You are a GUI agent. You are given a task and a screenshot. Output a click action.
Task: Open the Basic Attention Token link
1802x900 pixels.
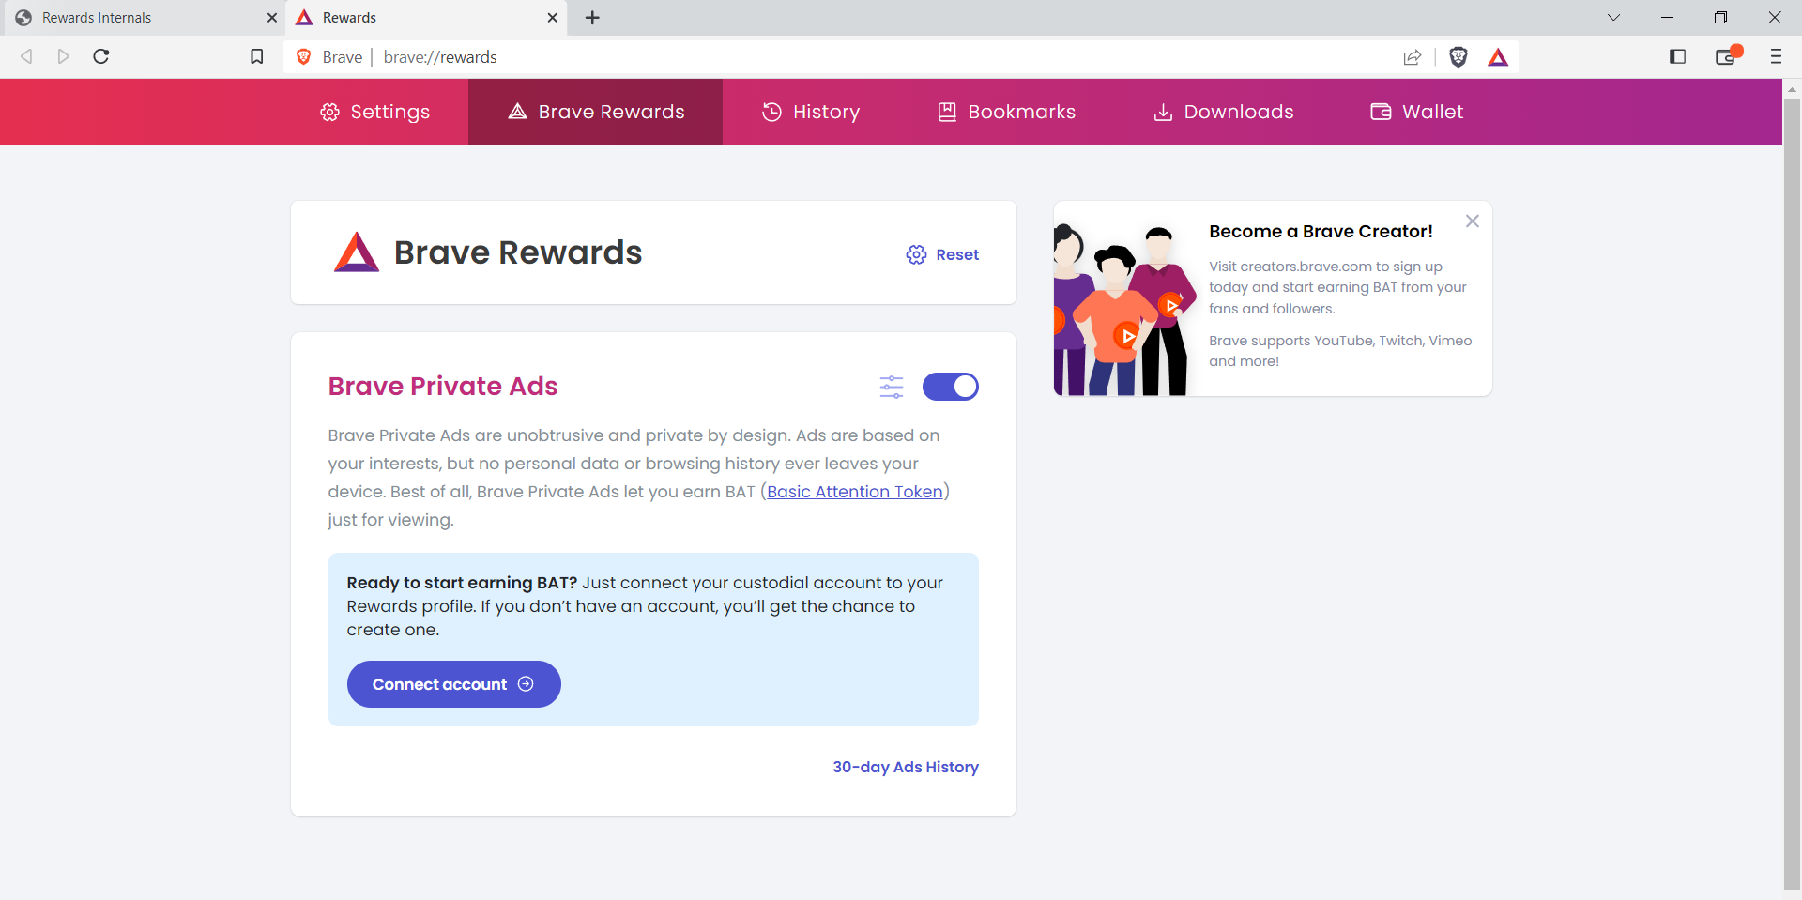tap(855, 492)
